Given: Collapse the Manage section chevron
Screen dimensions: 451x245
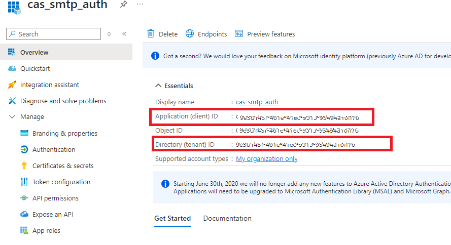Looking at the screenshot, I should pos(12,116).
